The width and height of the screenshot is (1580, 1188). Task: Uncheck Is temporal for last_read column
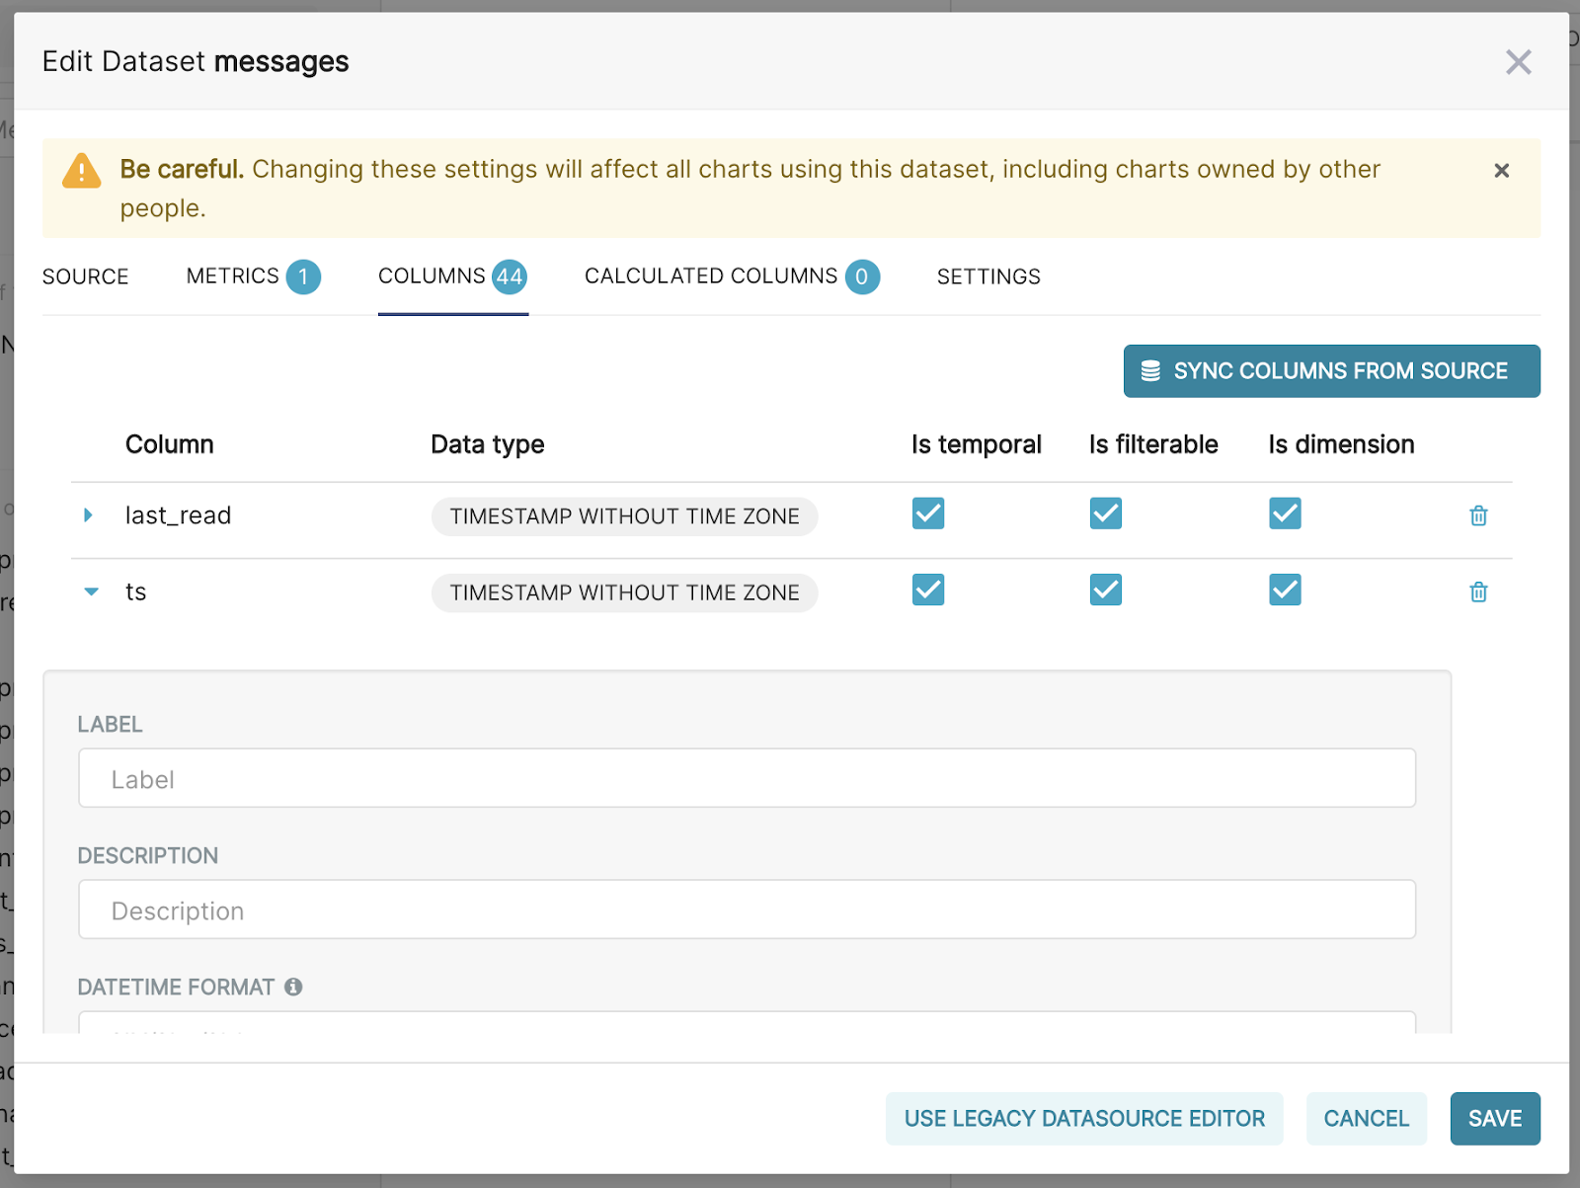(x=927, y=514)
